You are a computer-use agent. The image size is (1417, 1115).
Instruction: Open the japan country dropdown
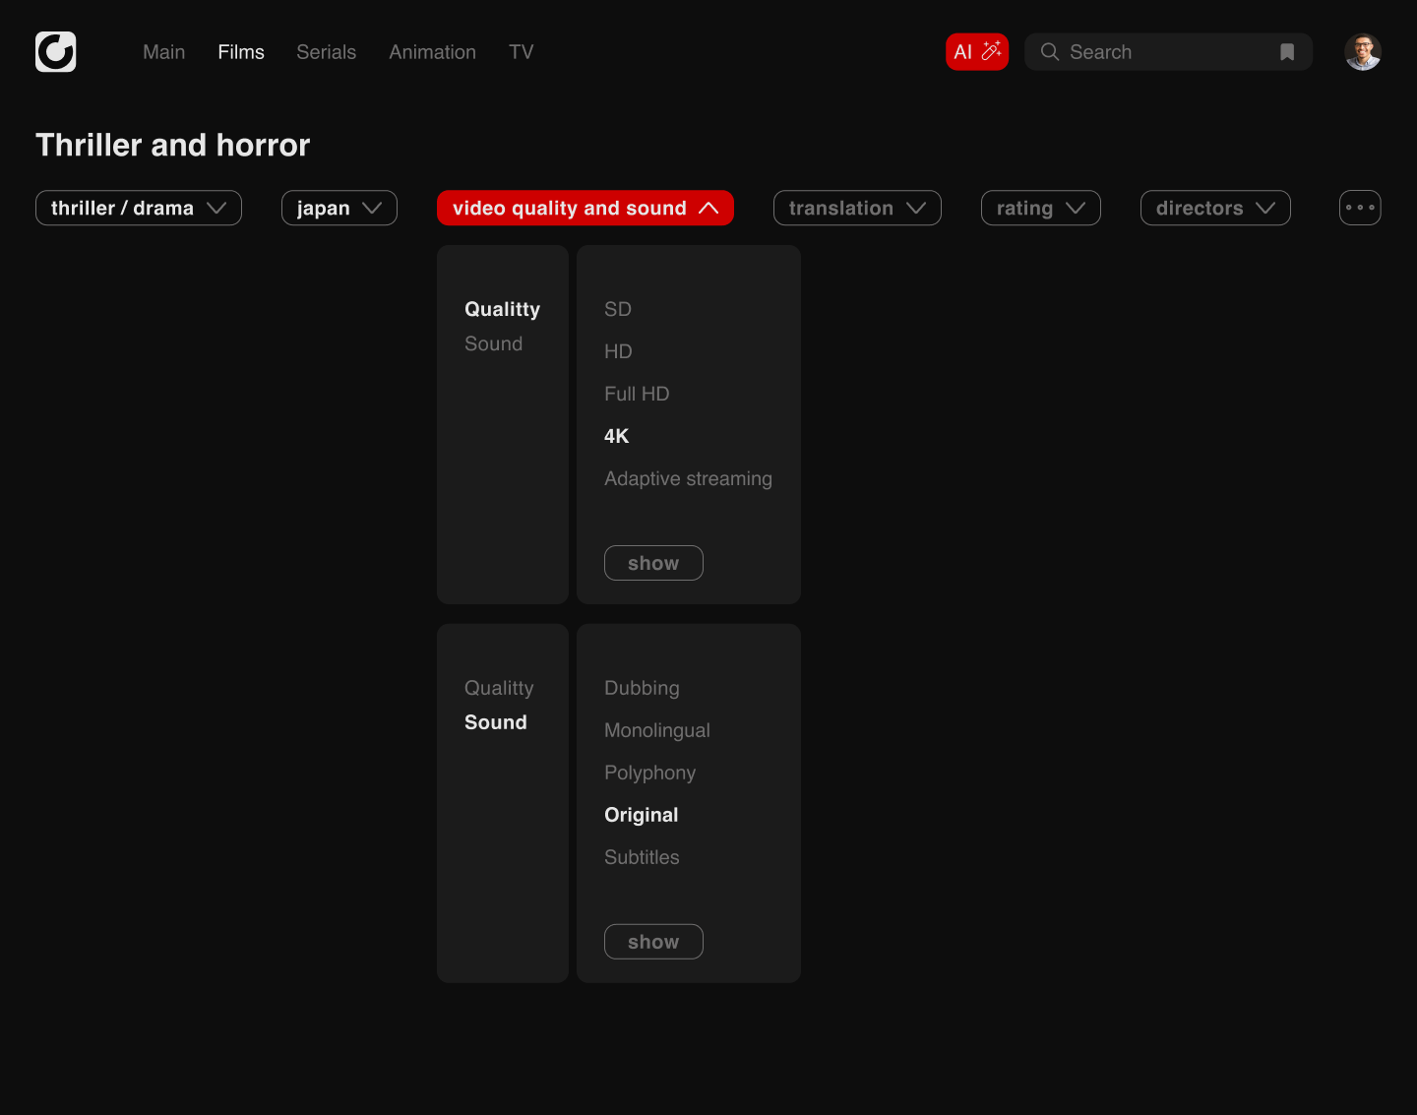tap(339, 208)
